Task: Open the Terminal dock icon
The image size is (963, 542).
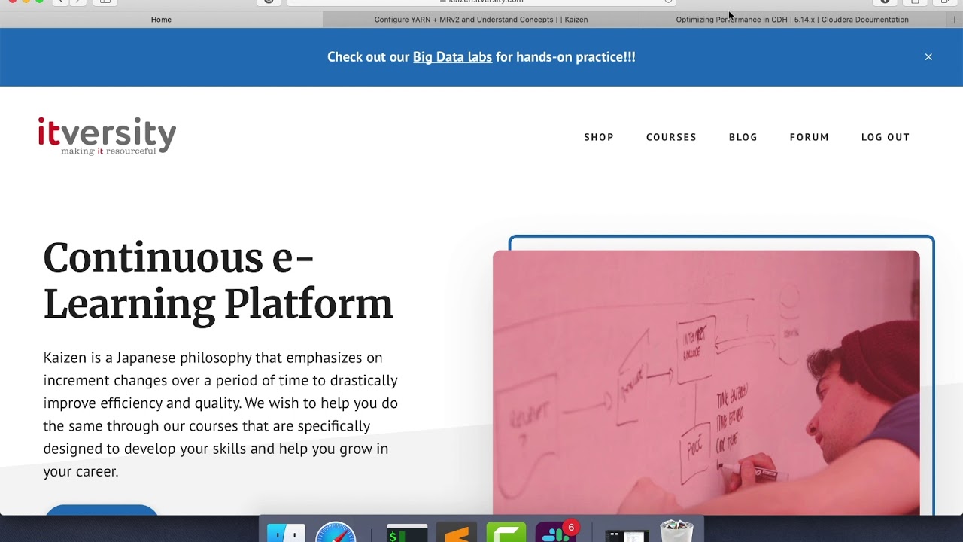Action: (x=407, y=533)
